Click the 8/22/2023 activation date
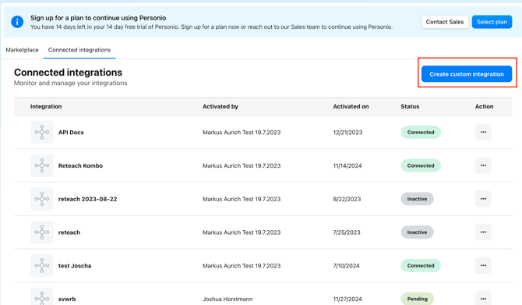522x305 pixels. click(347, 199)
